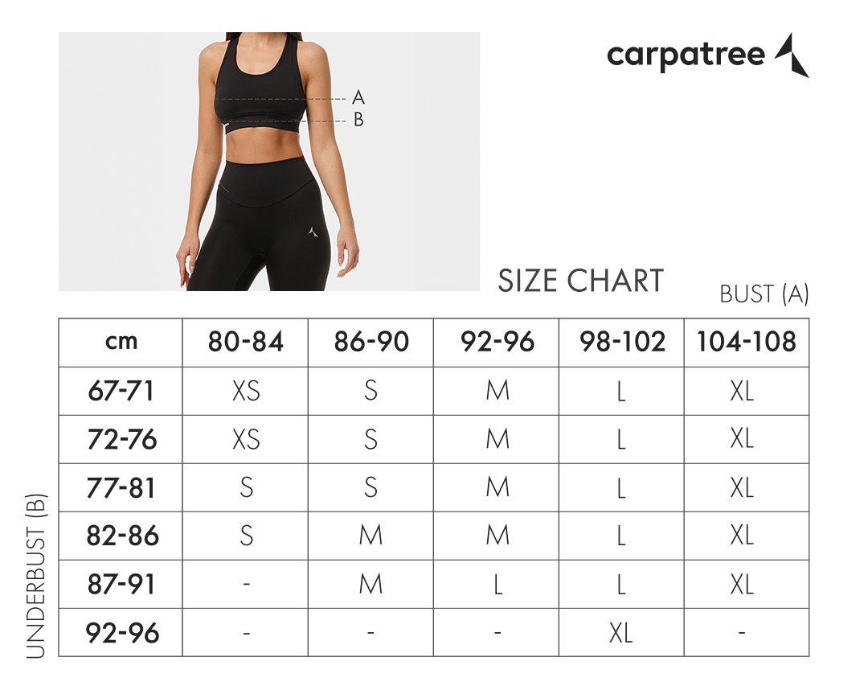Click the B underbust marker label

[358, 120]
